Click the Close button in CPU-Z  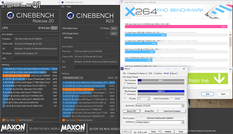coord(181,131)
